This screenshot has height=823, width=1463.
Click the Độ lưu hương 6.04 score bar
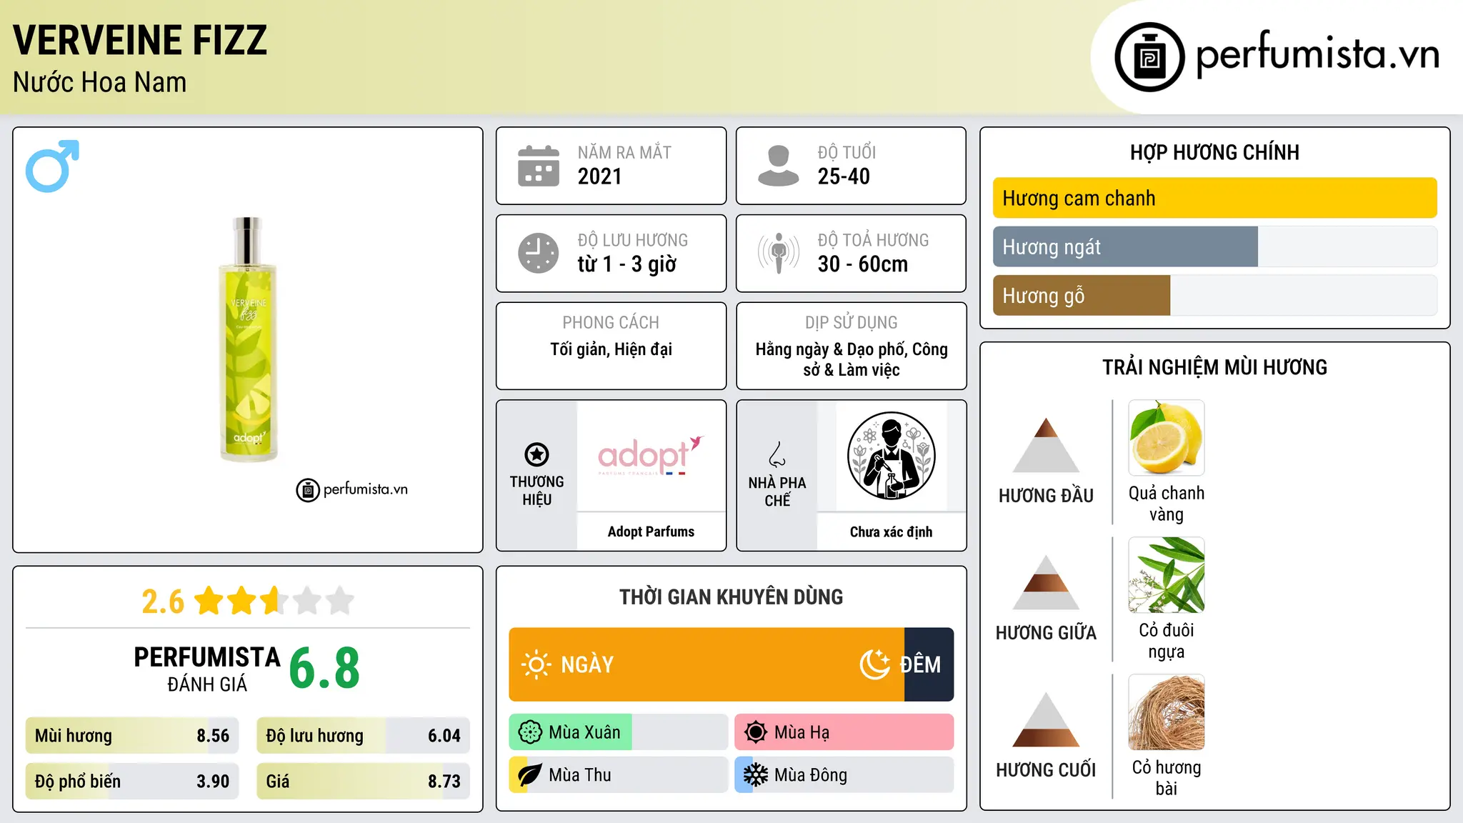pyautogui.click(x=363, y=736)
